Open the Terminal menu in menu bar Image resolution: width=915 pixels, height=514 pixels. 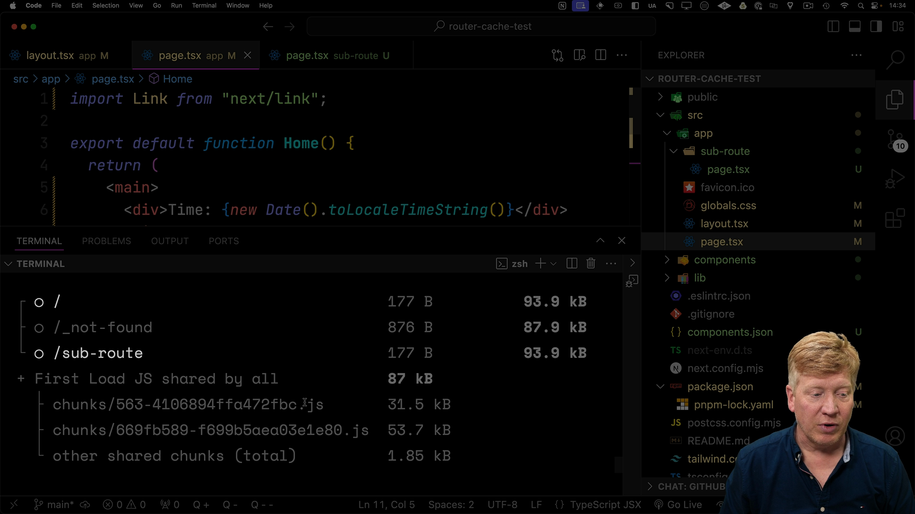point(204,6)
